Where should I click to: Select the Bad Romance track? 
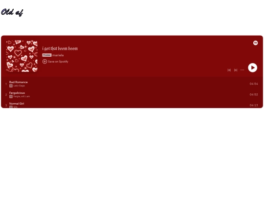point(132,84)
